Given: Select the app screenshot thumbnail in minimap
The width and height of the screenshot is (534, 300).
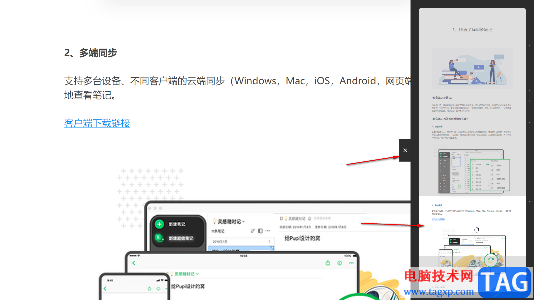Looking at the screenshot, I should coord(472,169).
